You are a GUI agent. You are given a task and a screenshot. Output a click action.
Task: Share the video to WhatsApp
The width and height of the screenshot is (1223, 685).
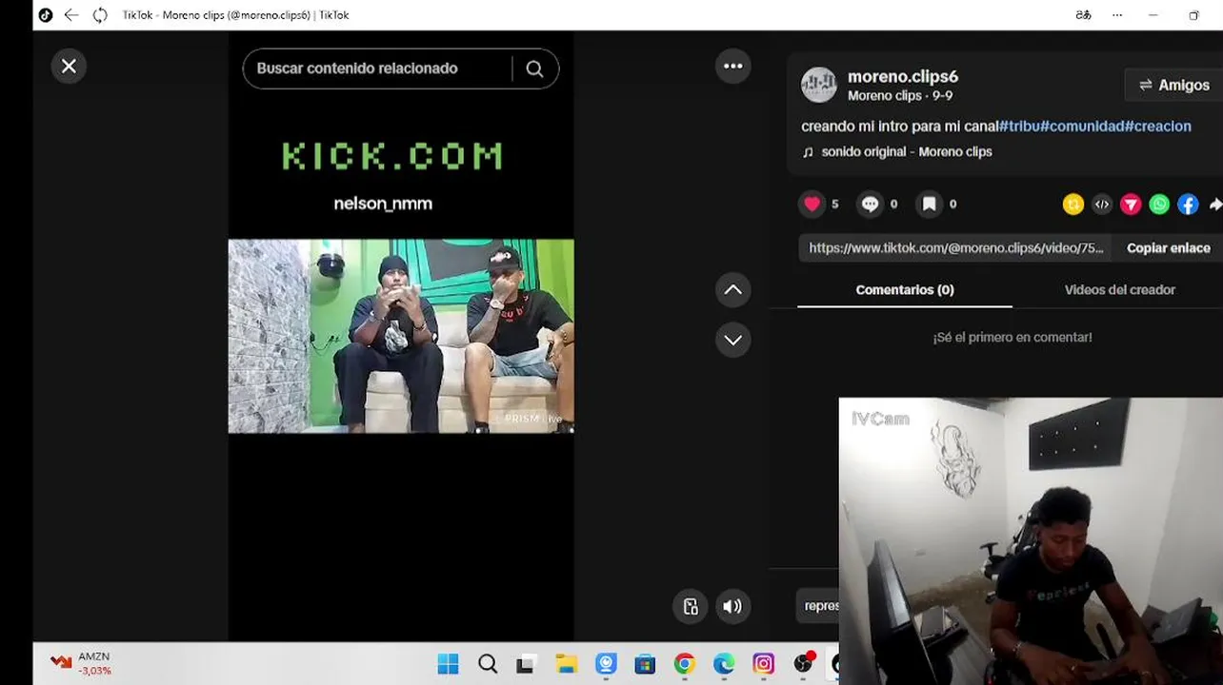[x=1158, y=204]
